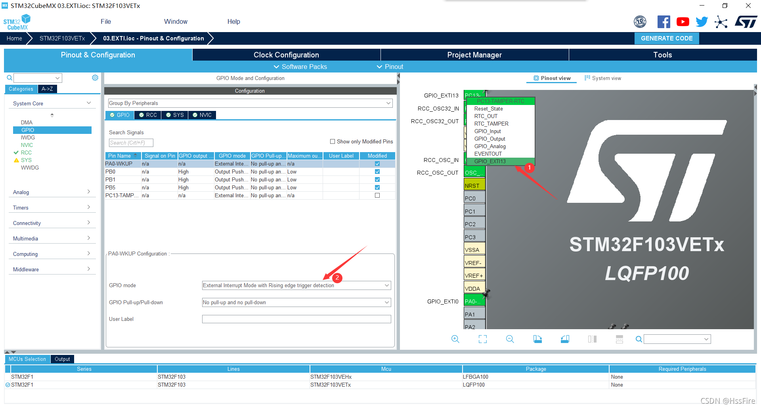Click the ST community network icon
The height and width of the screenshot is (408, 761).
coord(721,22)
